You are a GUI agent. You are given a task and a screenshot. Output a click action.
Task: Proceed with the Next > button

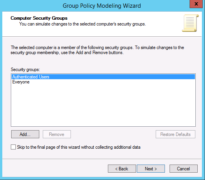coord(151,169)
